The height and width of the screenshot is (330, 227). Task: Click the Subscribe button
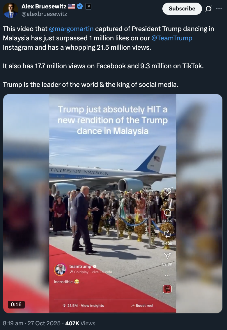click(x=182, y=9)
